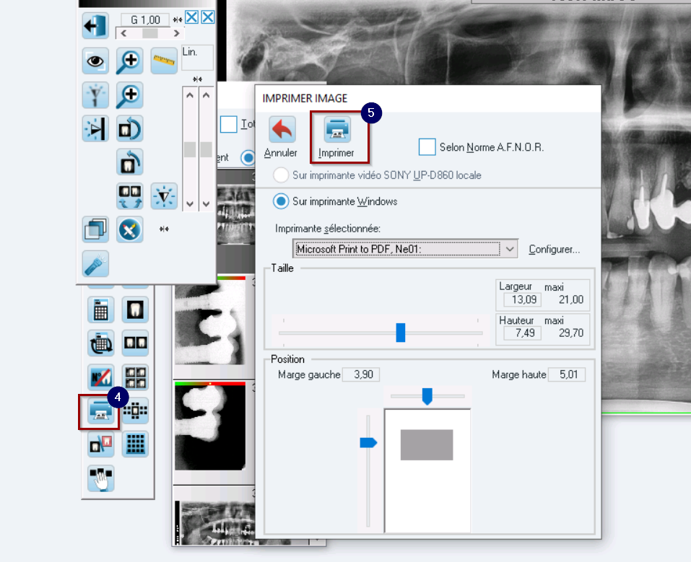Click the Taille size slider handle
Viewport: 691px width, 562px height.
(401, 333)
